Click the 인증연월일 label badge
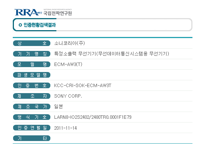Screen dimensions: 212x164 click(32, 128)
